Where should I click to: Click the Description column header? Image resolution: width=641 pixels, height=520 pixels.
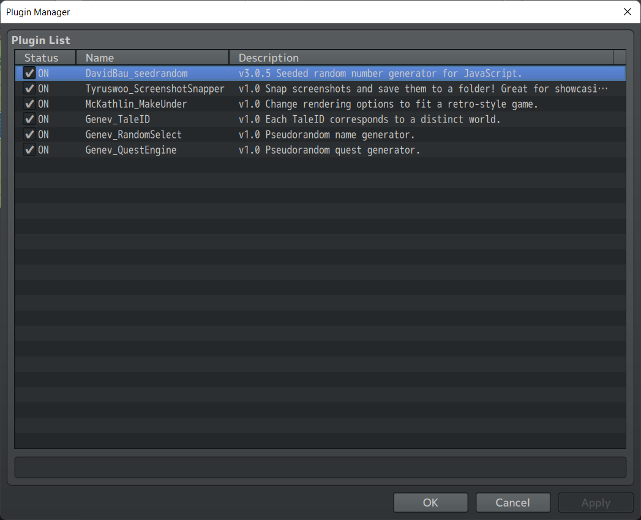268,58
